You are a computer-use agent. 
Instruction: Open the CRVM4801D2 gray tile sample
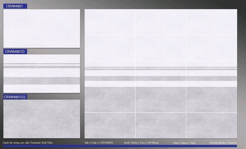42,119
